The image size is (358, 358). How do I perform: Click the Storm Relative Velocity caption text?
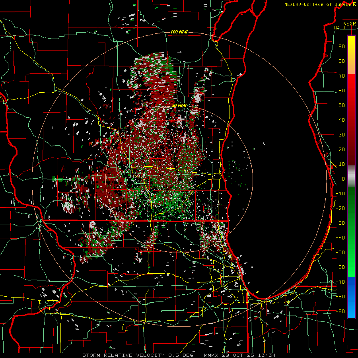coord(179,355)
